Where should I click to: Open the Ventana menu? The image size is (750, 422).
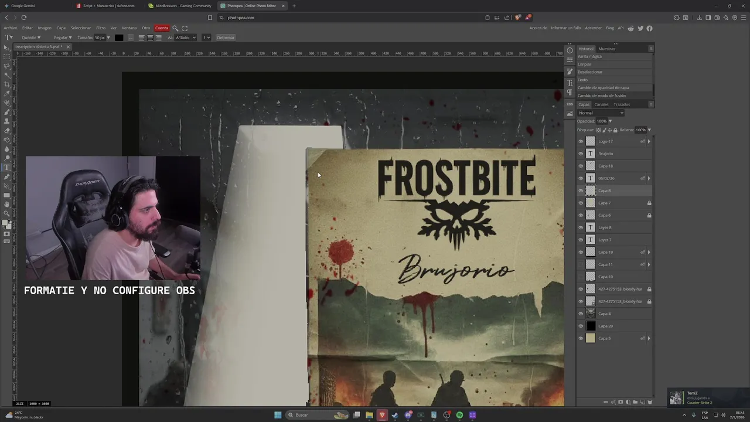[x=129, y=28]
